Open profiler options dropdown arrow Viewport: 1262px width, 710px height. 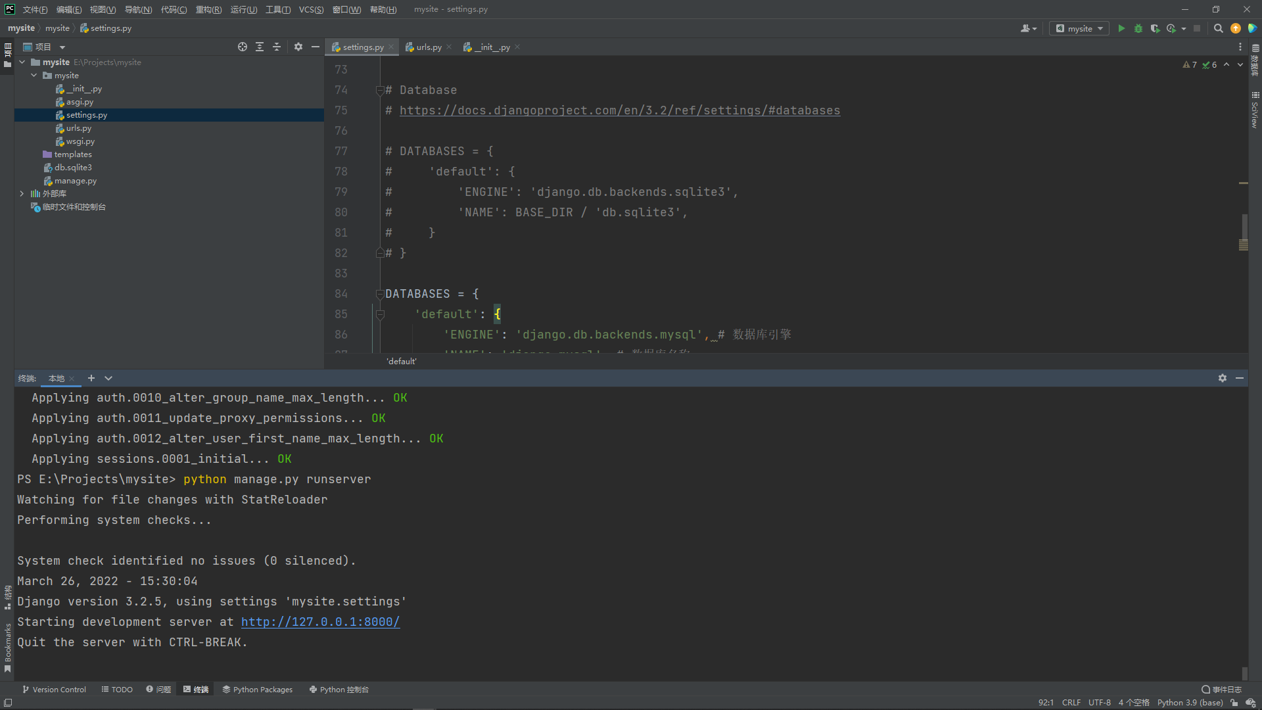pos(1184,28)
